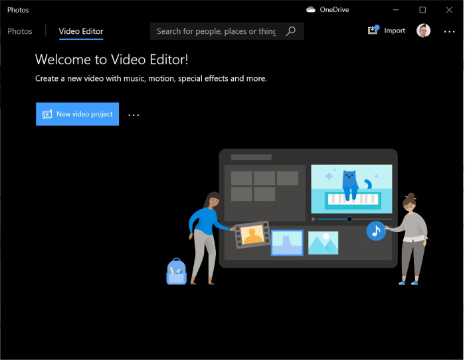
Task: Click the film strip portrait thumbnail
Action: click(252, 235)
